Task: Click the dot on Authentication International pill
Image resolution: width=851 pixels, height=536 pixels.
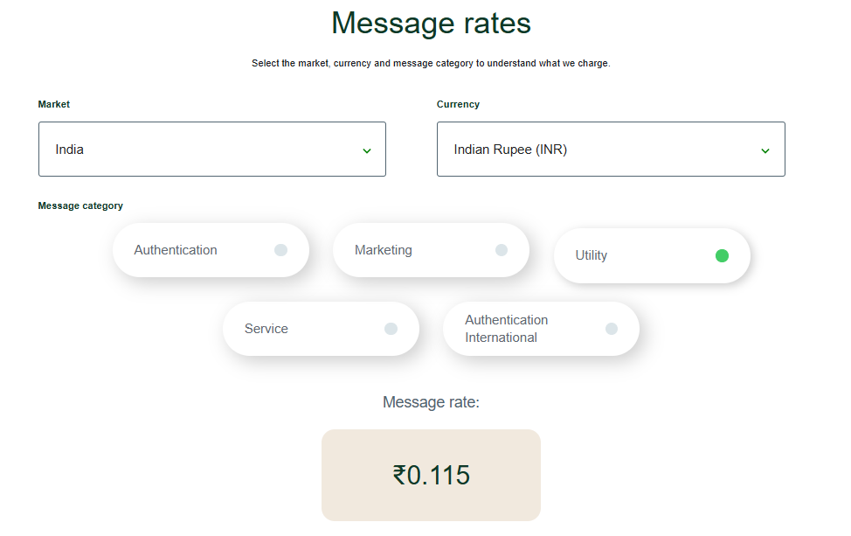Action: (x=611, y=328)
